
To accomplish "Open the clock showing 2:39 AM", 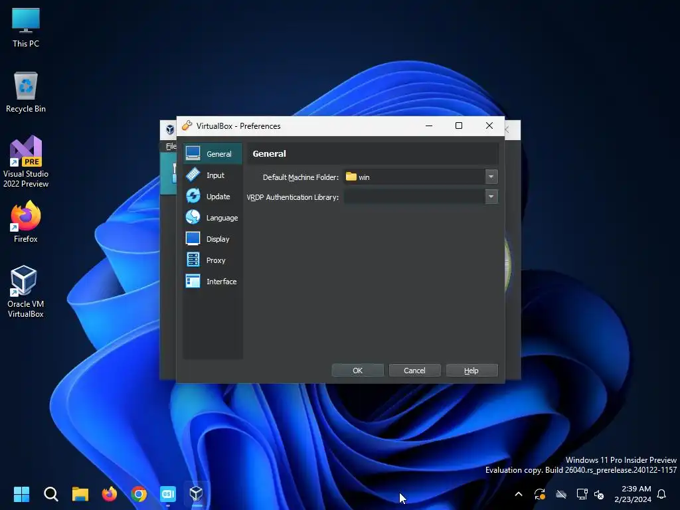I will [633, 494].
